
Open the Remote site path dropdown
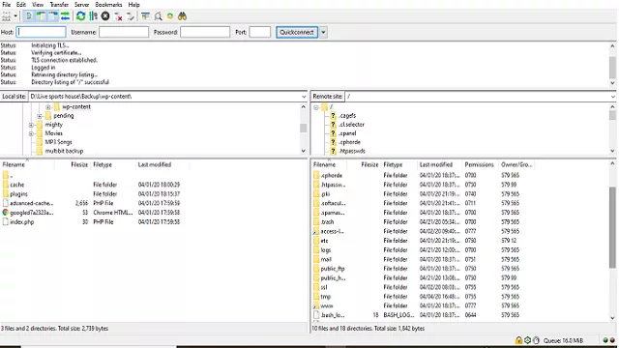pos(612,97)
